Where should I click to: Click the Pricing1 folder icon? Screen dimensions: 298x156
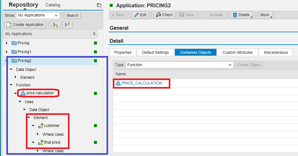(x=14, y=52)
